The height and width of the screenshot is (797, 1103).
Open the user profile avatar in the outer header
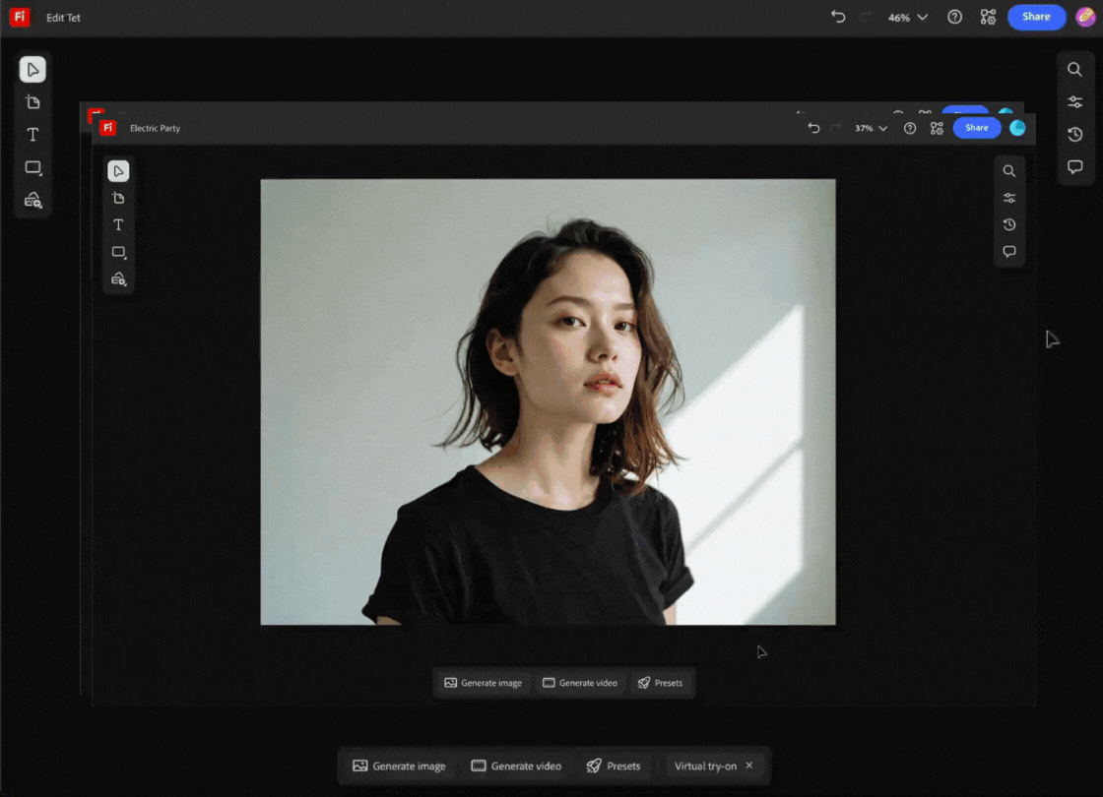click(1086, 17)
